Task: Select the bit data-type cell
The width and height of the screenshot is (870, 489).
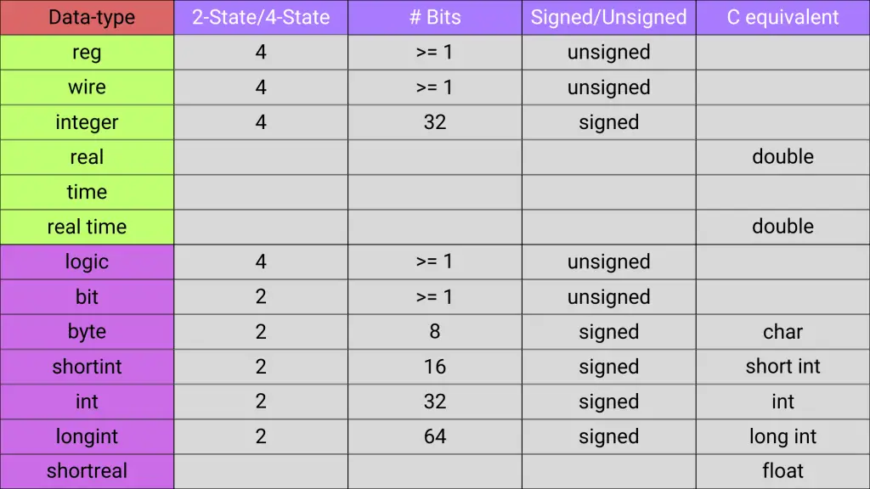Action: (x=87, y=297)
